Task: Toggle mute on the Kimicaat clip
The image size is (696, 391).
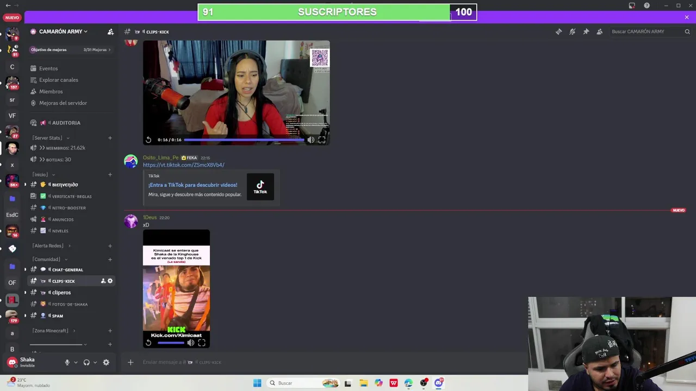Action: [190, 343]
